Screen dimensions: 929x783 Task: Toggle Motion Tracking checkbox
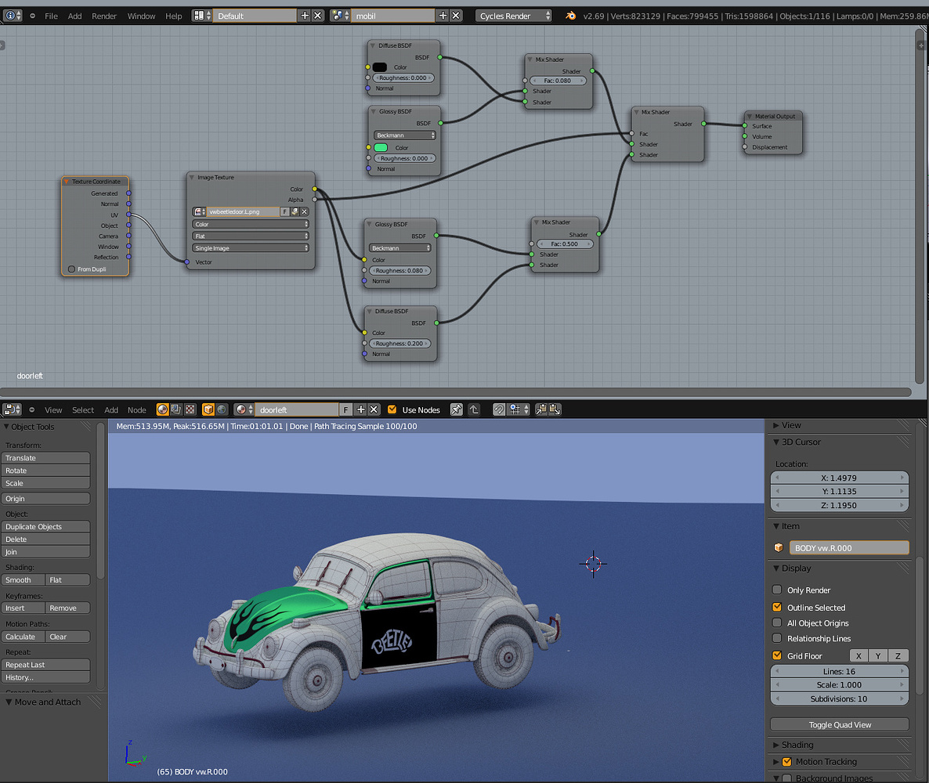pos(787,761)
